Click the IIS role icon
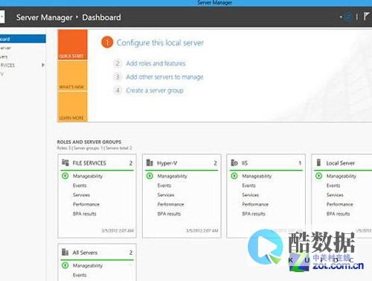This screenshot has width=372, height=281. pyautogui.click(x=234, y=162)
